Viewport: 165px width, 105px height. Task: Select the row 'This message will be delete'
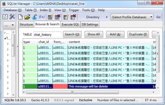[89, 87]
